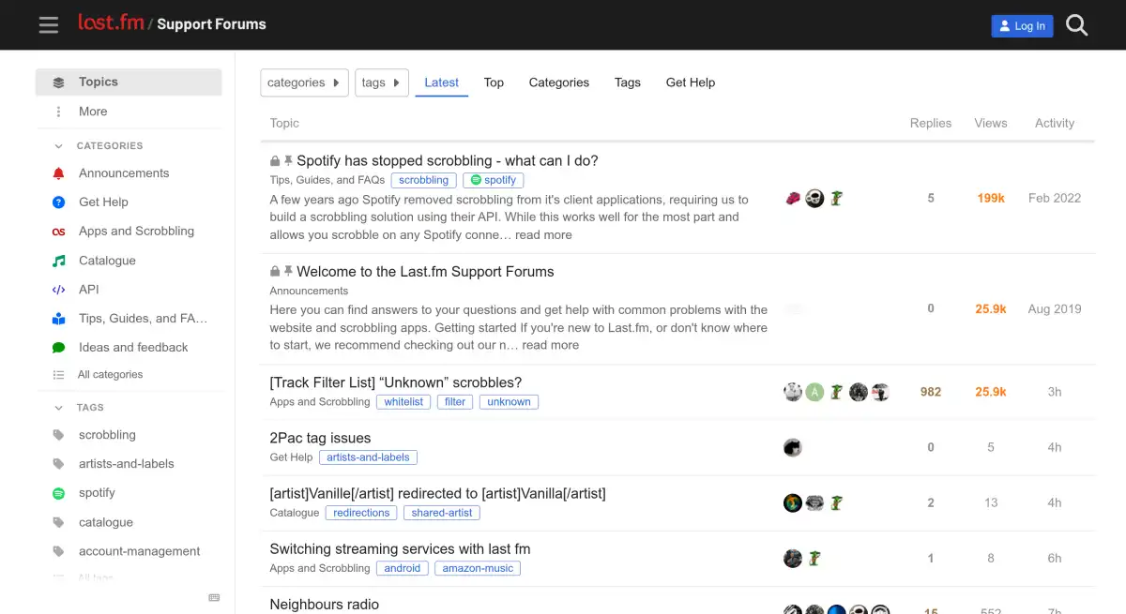Open the categories filter dropdown
Image resolution: width=1126 pixels, height=614 pixels.
point(304,82)
